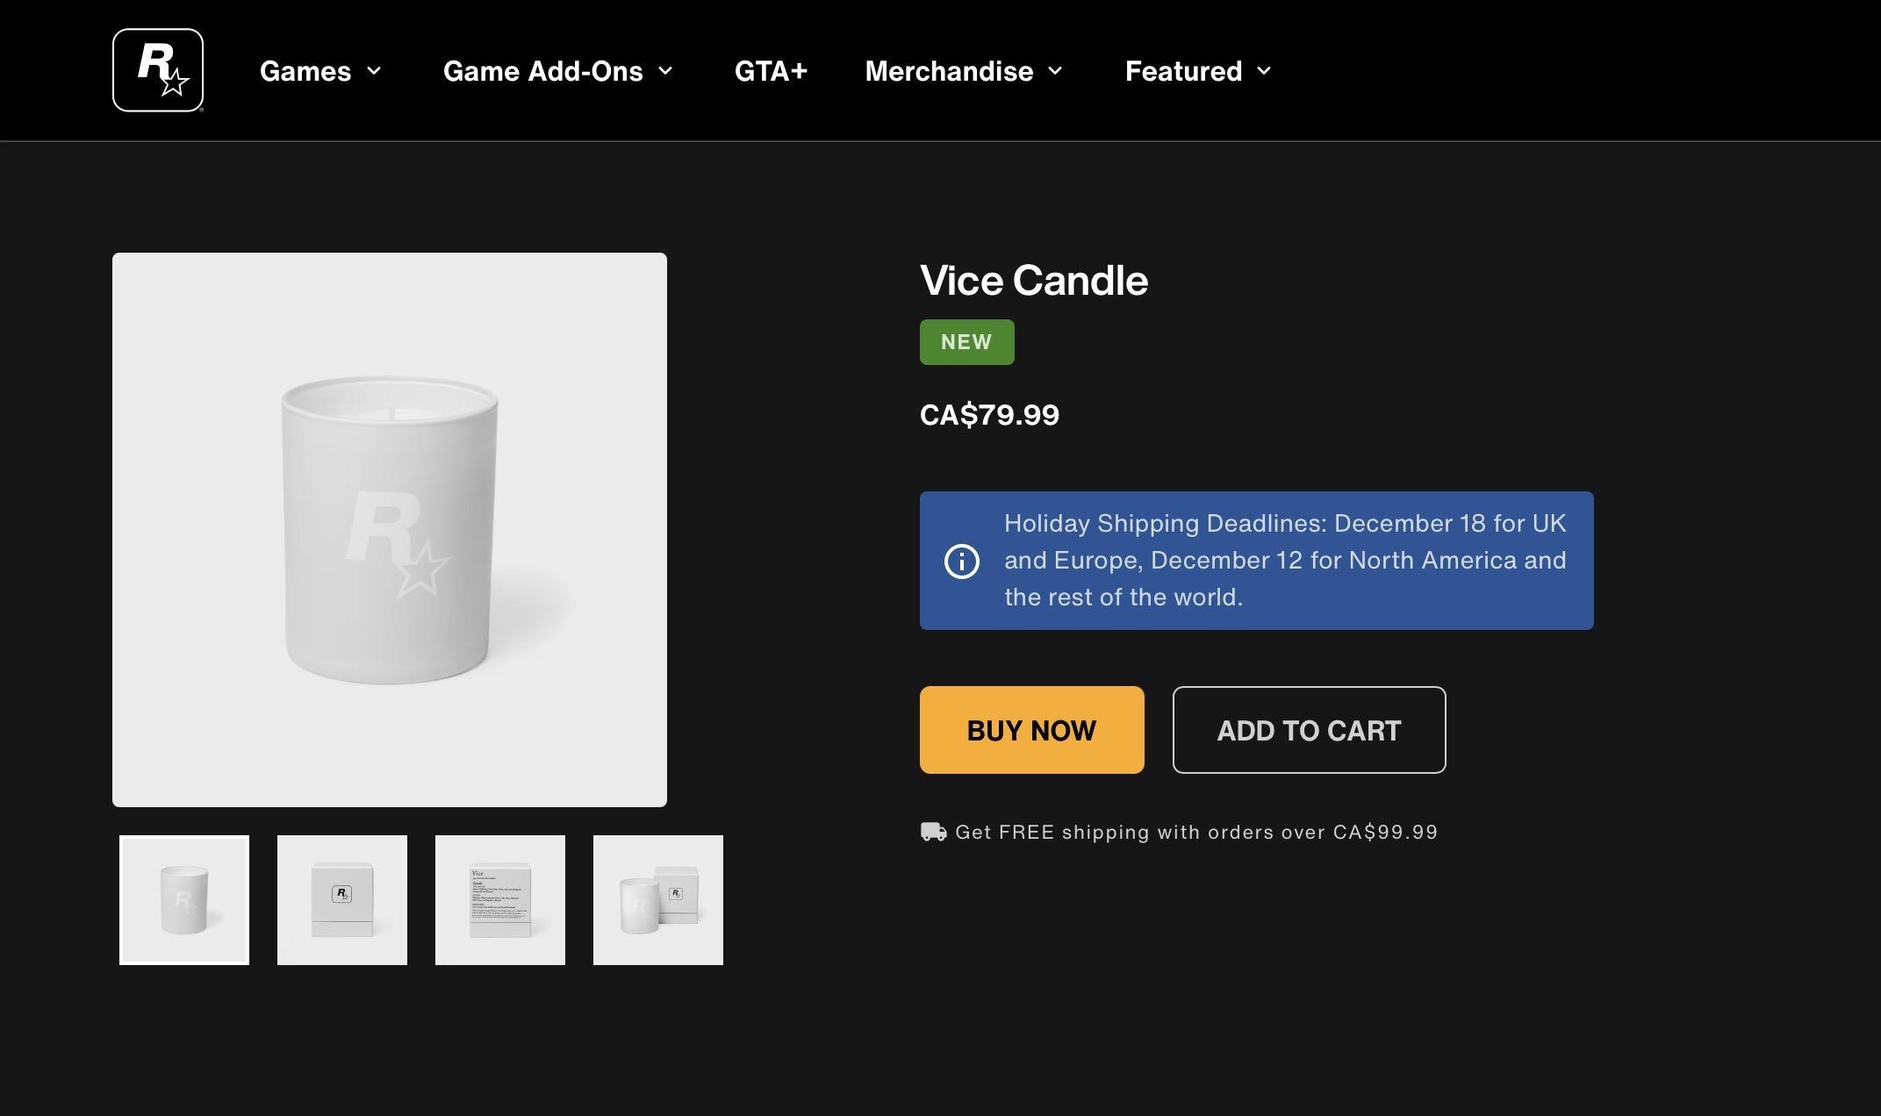Viewport: 1881px width, 1116px height.
Task: Click the delivery truck shipping icon
Action: click(x=933, y=832)
